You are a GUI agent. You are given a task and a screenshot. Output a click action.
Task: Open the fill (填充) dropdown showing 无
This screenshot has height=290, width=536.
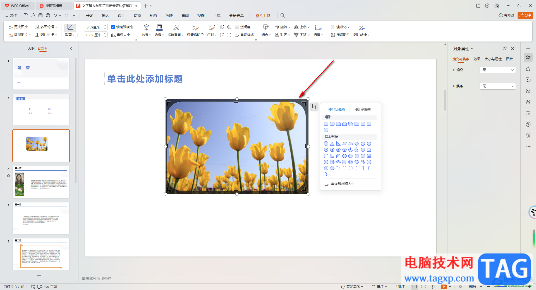click(497, 70)
